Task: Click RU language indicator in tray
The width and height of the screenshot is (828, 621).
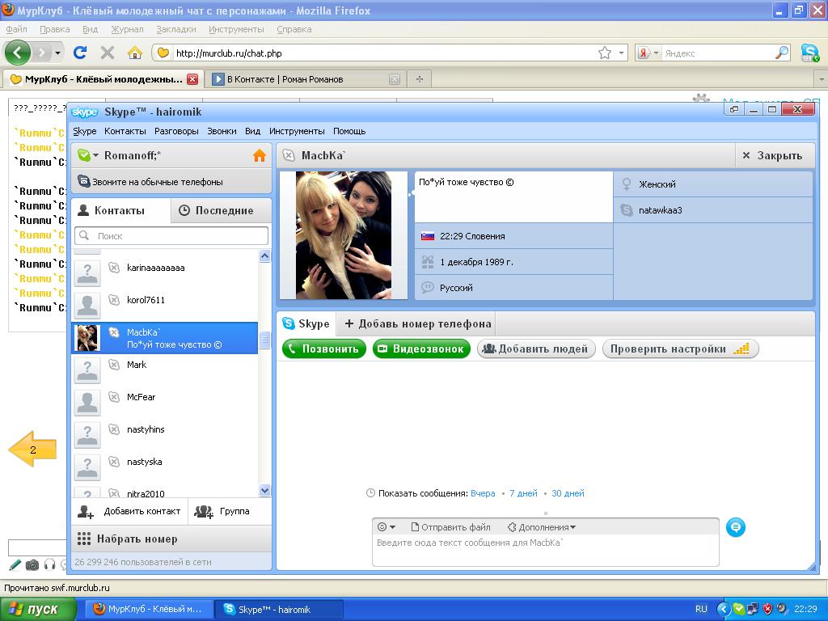Action: point(701,610)
